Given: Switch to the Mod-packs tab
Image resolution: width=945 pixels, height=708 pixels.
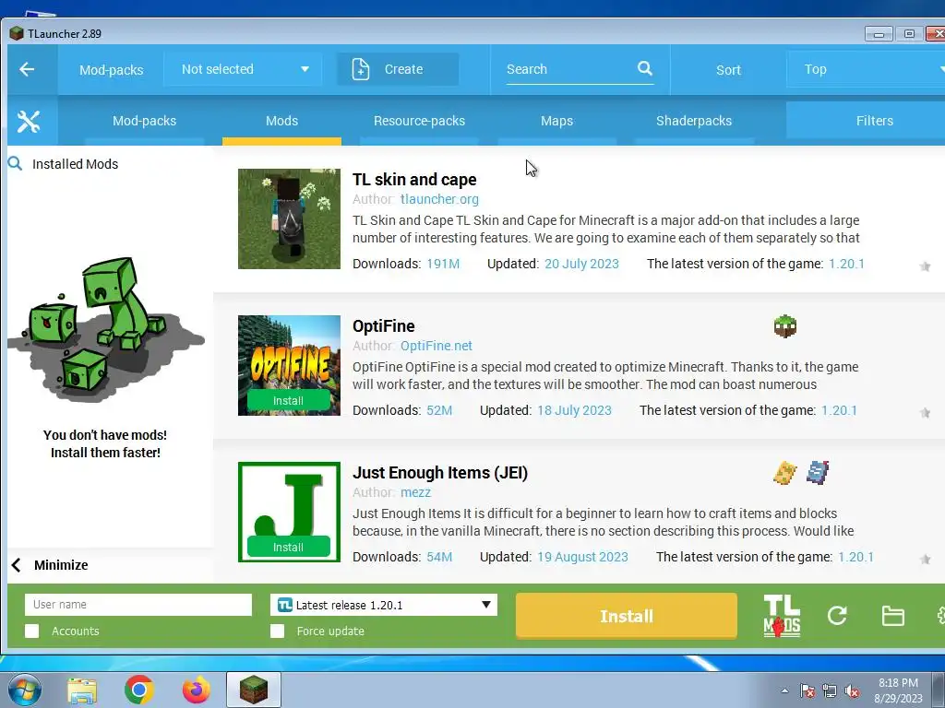Looking at the screenshot, I should pyautogui.click(x=145, y=121).
